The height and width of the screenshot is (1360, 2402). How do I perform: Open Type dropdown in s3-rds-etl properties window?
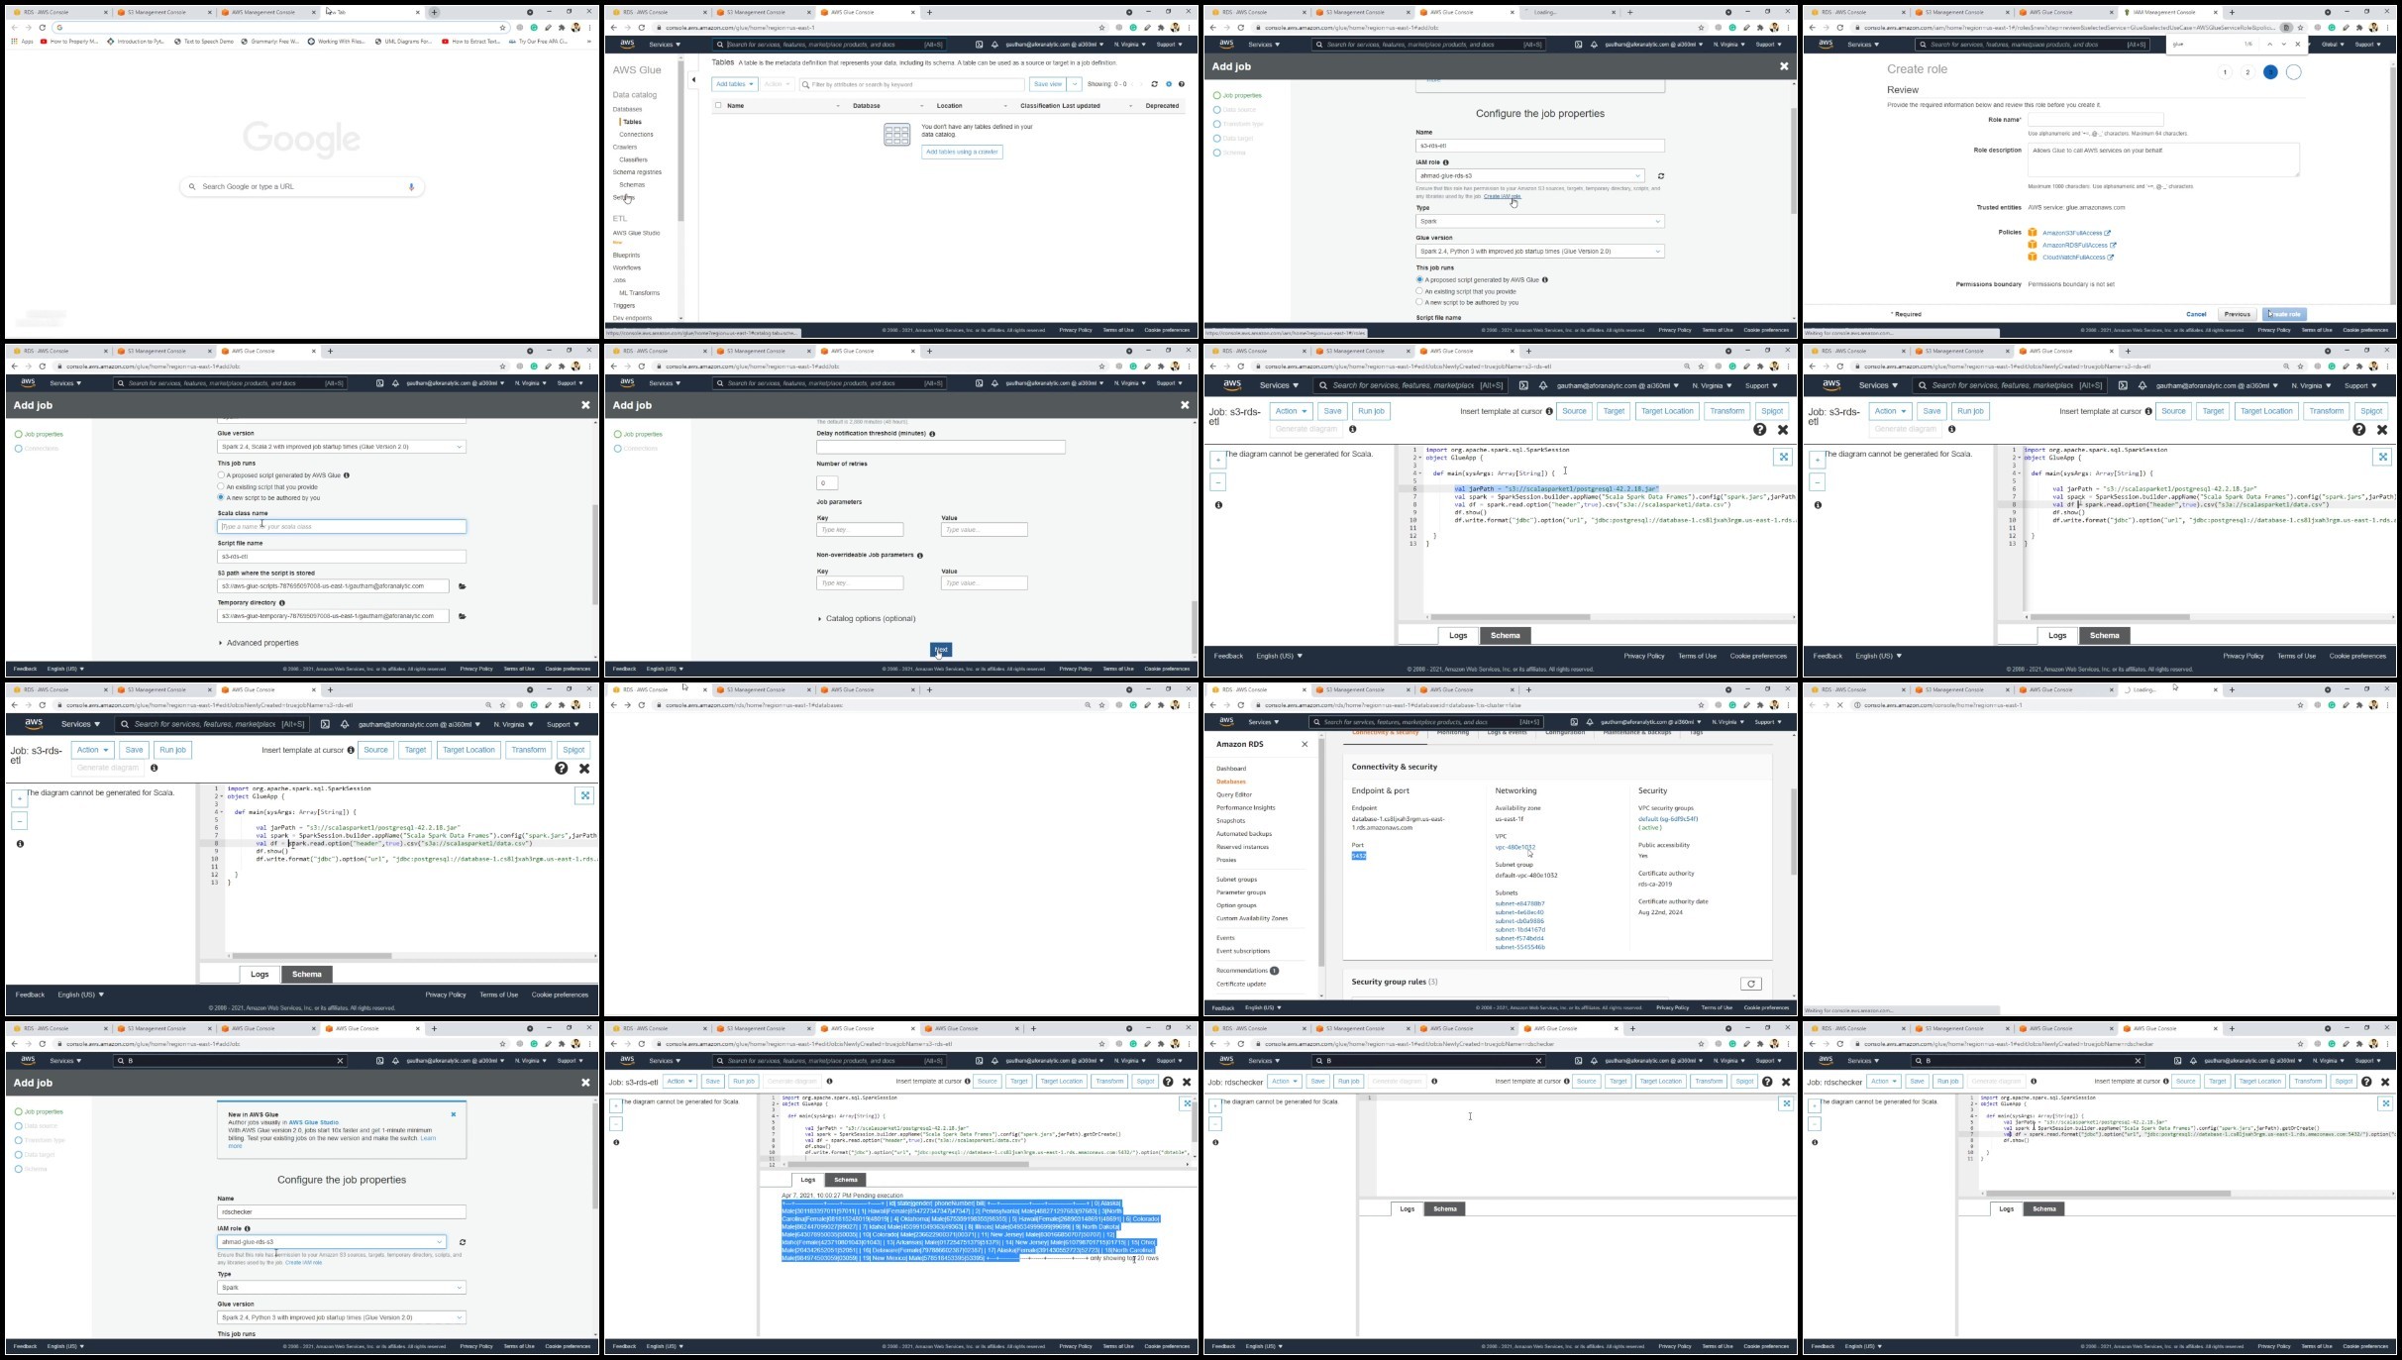point(1540,222)
